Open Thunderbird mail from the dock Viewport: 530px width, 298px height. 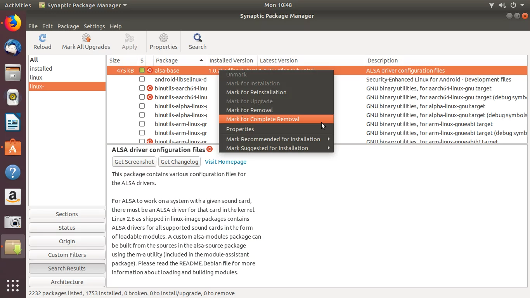(x=13, y=48)
